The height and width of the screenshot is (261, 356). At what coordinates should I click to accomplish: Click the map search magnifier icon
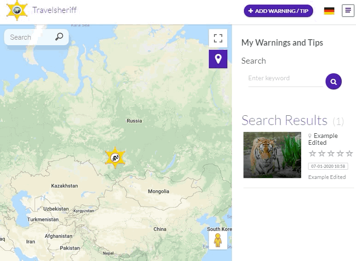pyautogui.click(x=59, y=36)
